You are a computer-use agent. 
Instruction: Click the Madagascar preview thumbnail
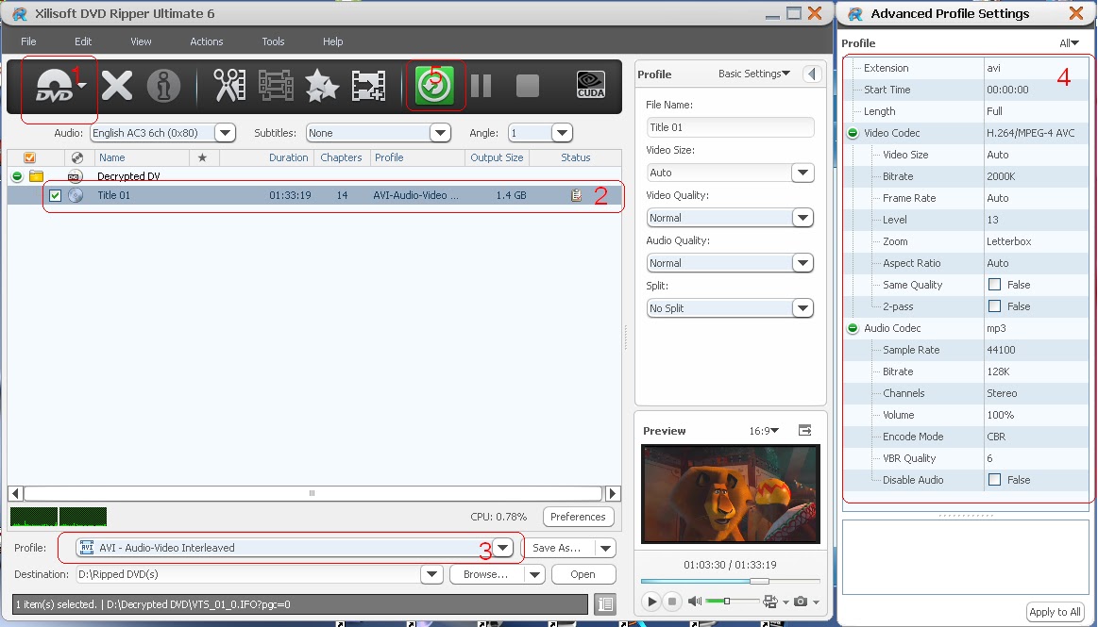731,493
